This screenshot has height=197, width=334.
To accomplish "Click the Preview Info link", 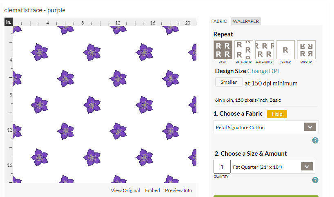I will click(178, 190).
